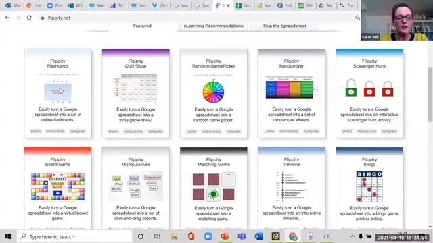
Task: Go back in the browser
Action: (x=7, y=18)
